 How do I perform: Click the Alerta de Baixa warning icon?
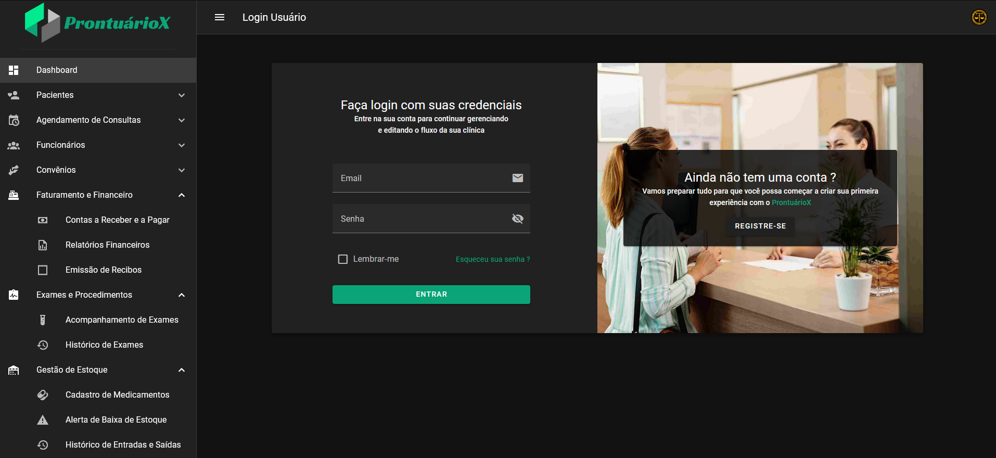pyautogui.click(x=43, y=420)
